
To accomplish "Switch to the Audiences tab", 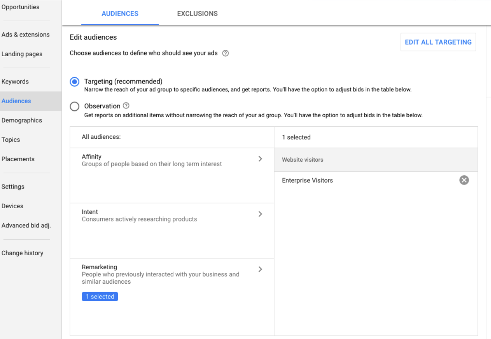I will click(120, 14).
